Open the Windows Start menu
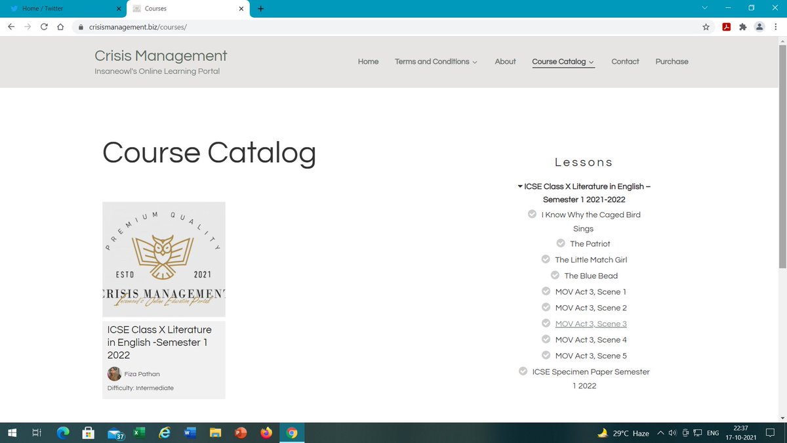The image size is (787, 443). point(11,433)
